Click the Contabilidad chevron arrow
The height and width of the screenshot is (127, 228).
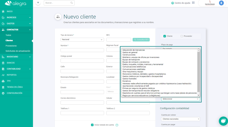point(30,69)
